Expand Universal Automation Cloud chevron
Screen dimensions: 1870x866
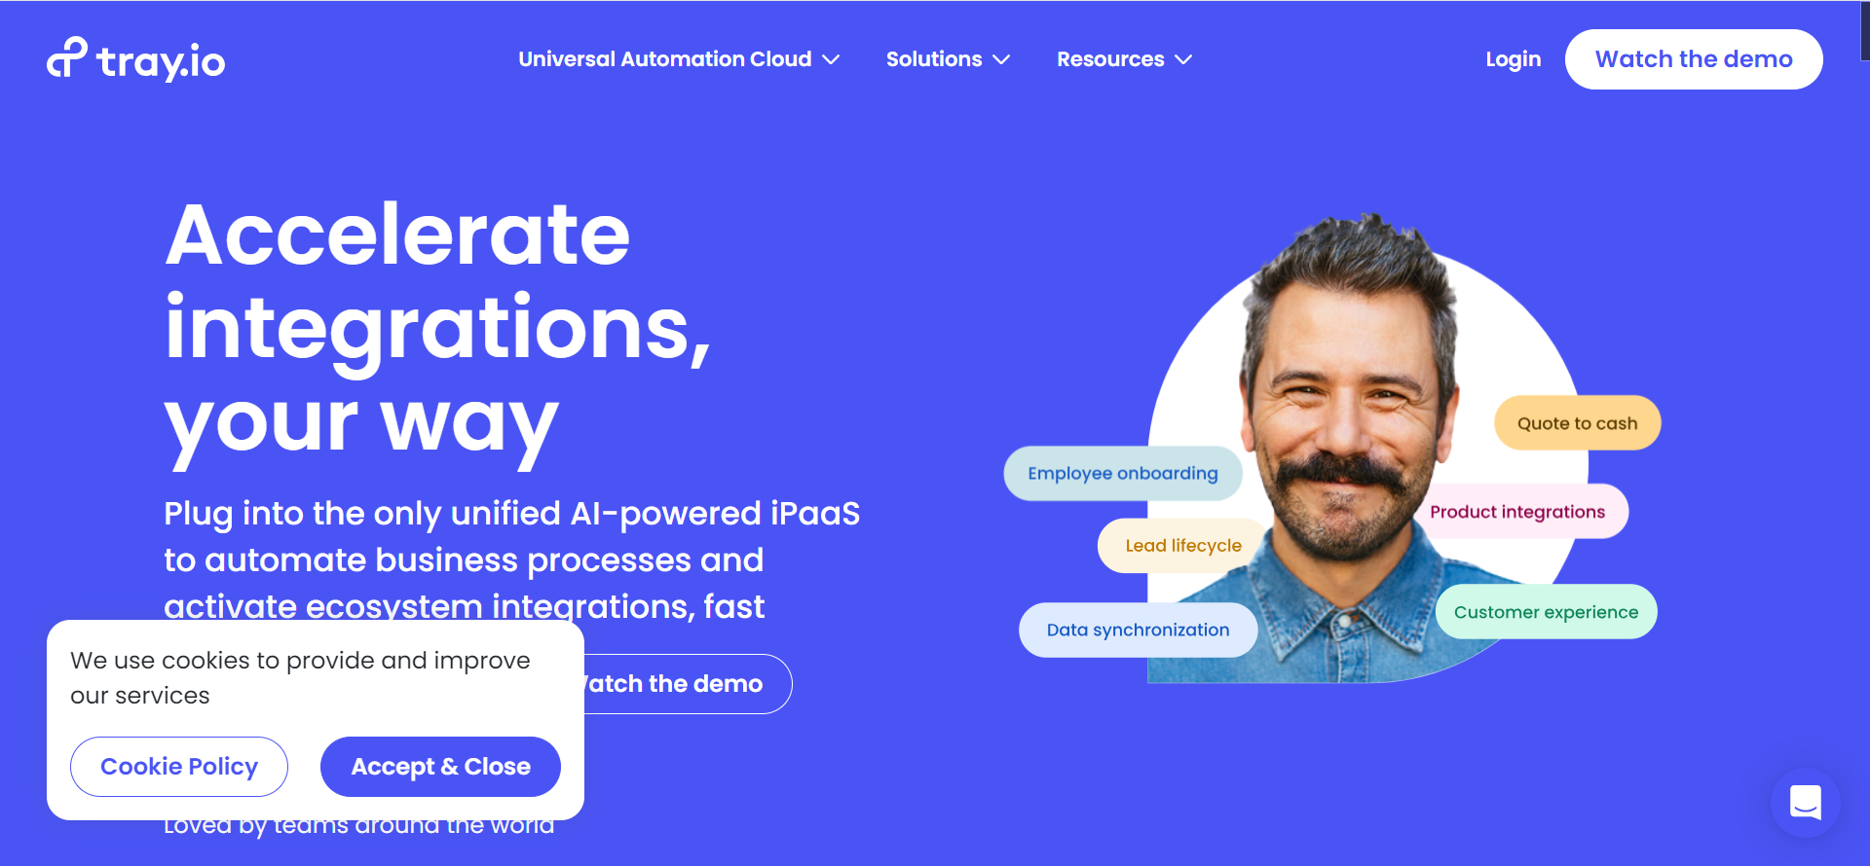pos(831,60)
